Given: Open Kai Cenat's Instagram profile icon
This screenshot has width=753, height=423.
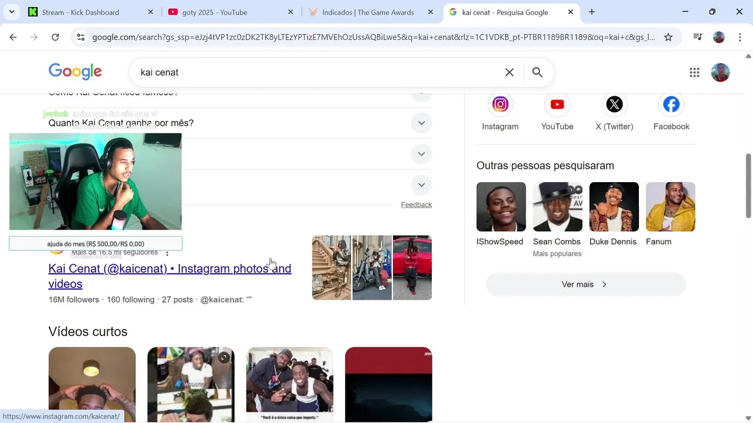Looking at the screenshot, I should point(500,105).
